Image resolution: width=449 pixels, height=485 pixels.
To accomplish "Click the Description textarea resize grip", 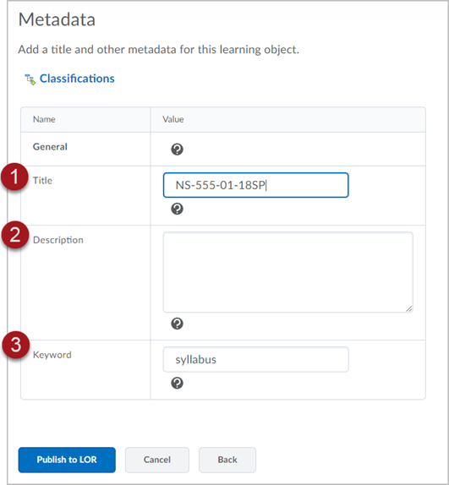I will click(408, 308).
